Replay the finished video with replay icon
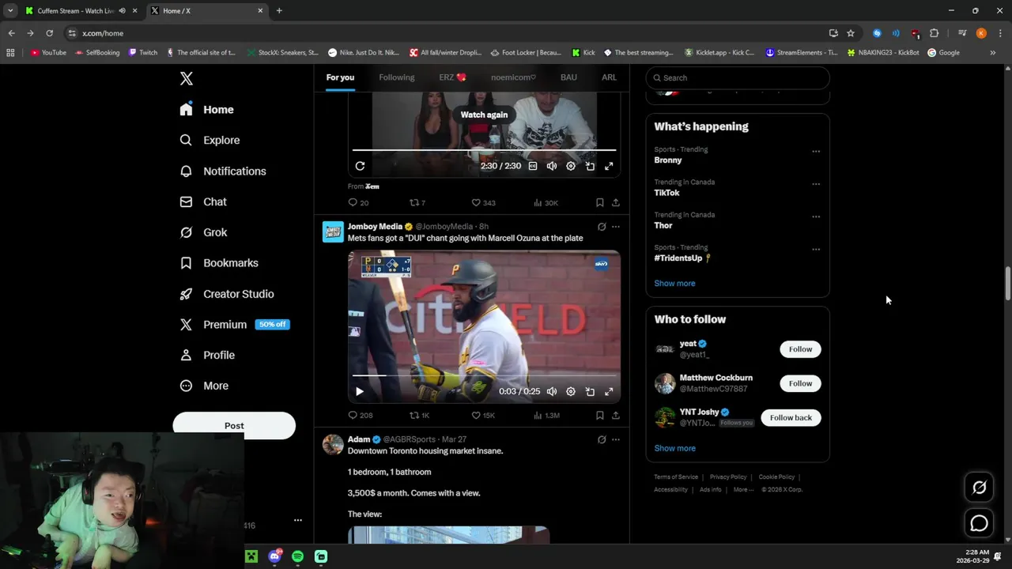The width and height of the screenshot is (1012, 569). (360, 166)
